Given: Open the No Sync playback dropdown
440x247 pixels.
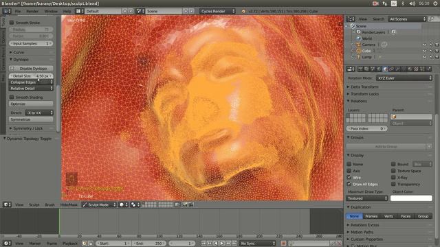Looking at the screenshot, I should pos(257,244).
